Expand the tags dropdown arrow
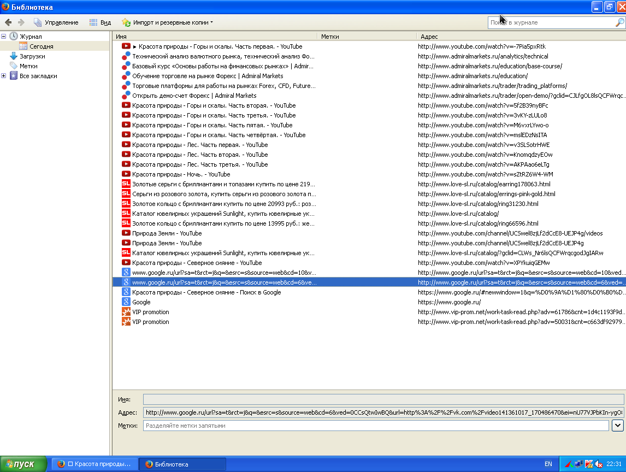 tap(618, 426)
